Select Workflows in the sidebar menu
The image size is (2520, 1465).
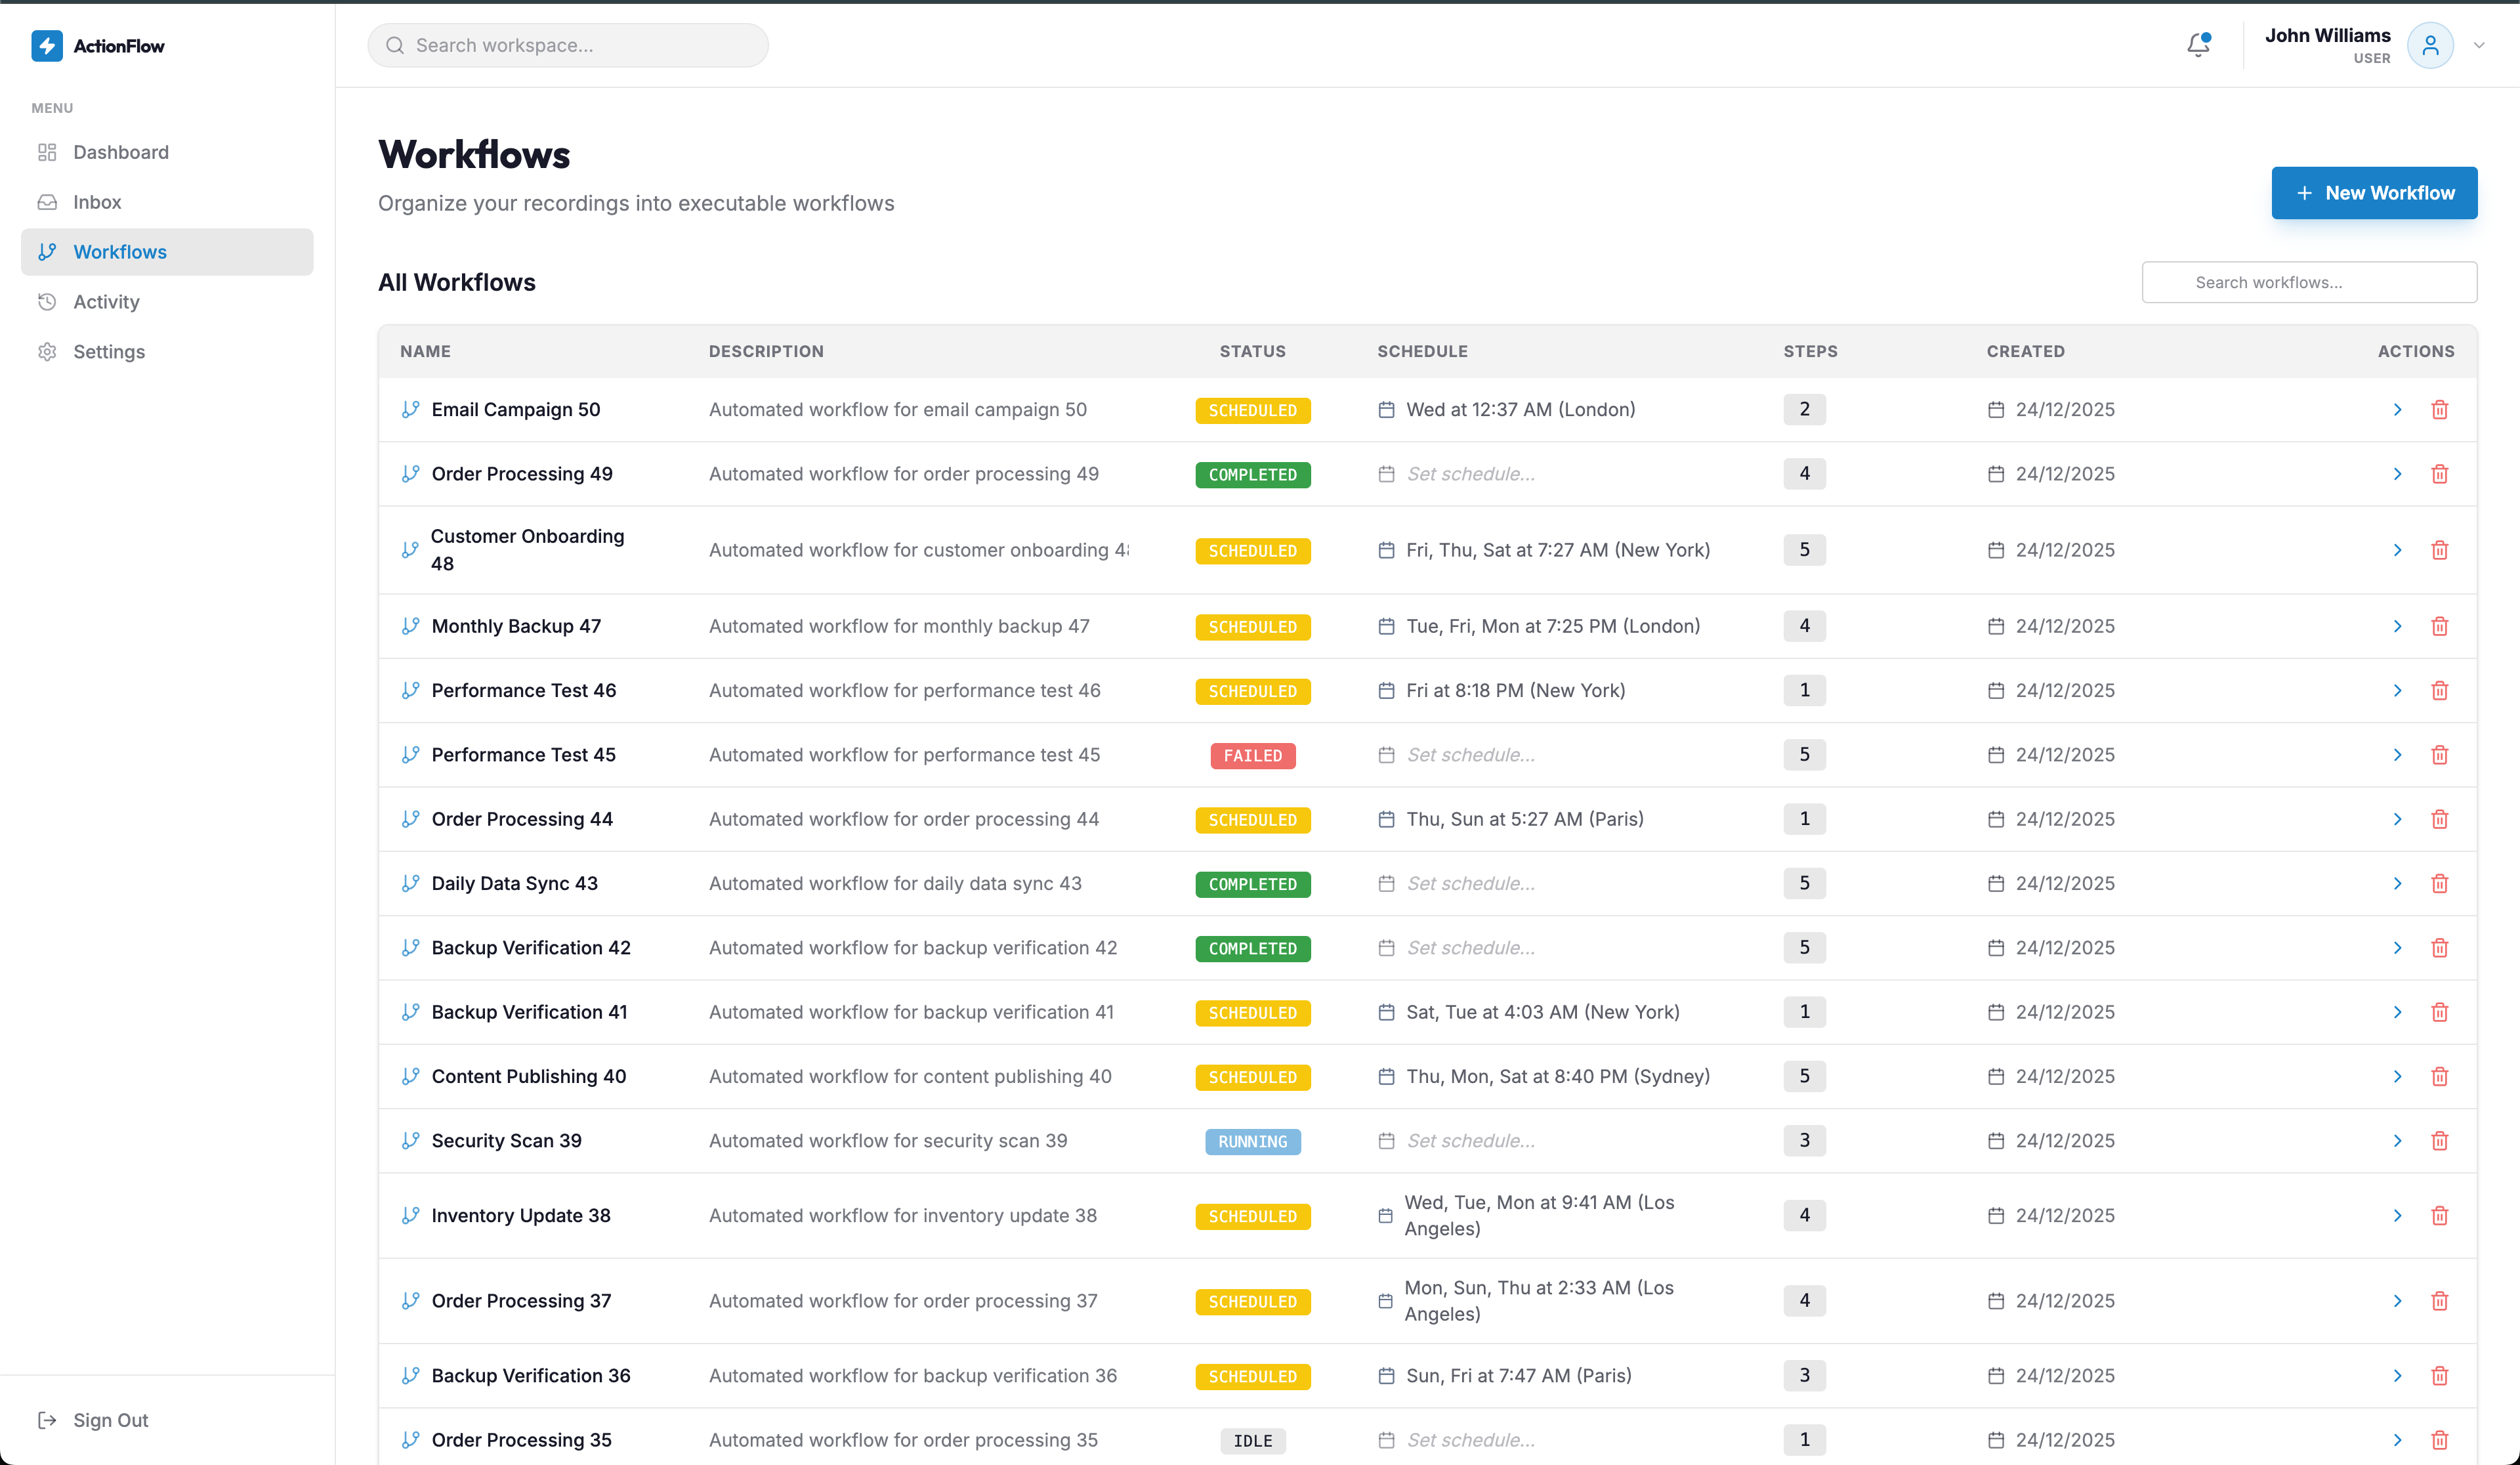(x=120, y=252)
